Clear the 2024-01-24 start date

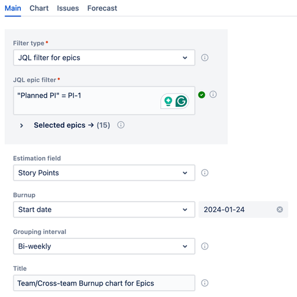point(280,210)
